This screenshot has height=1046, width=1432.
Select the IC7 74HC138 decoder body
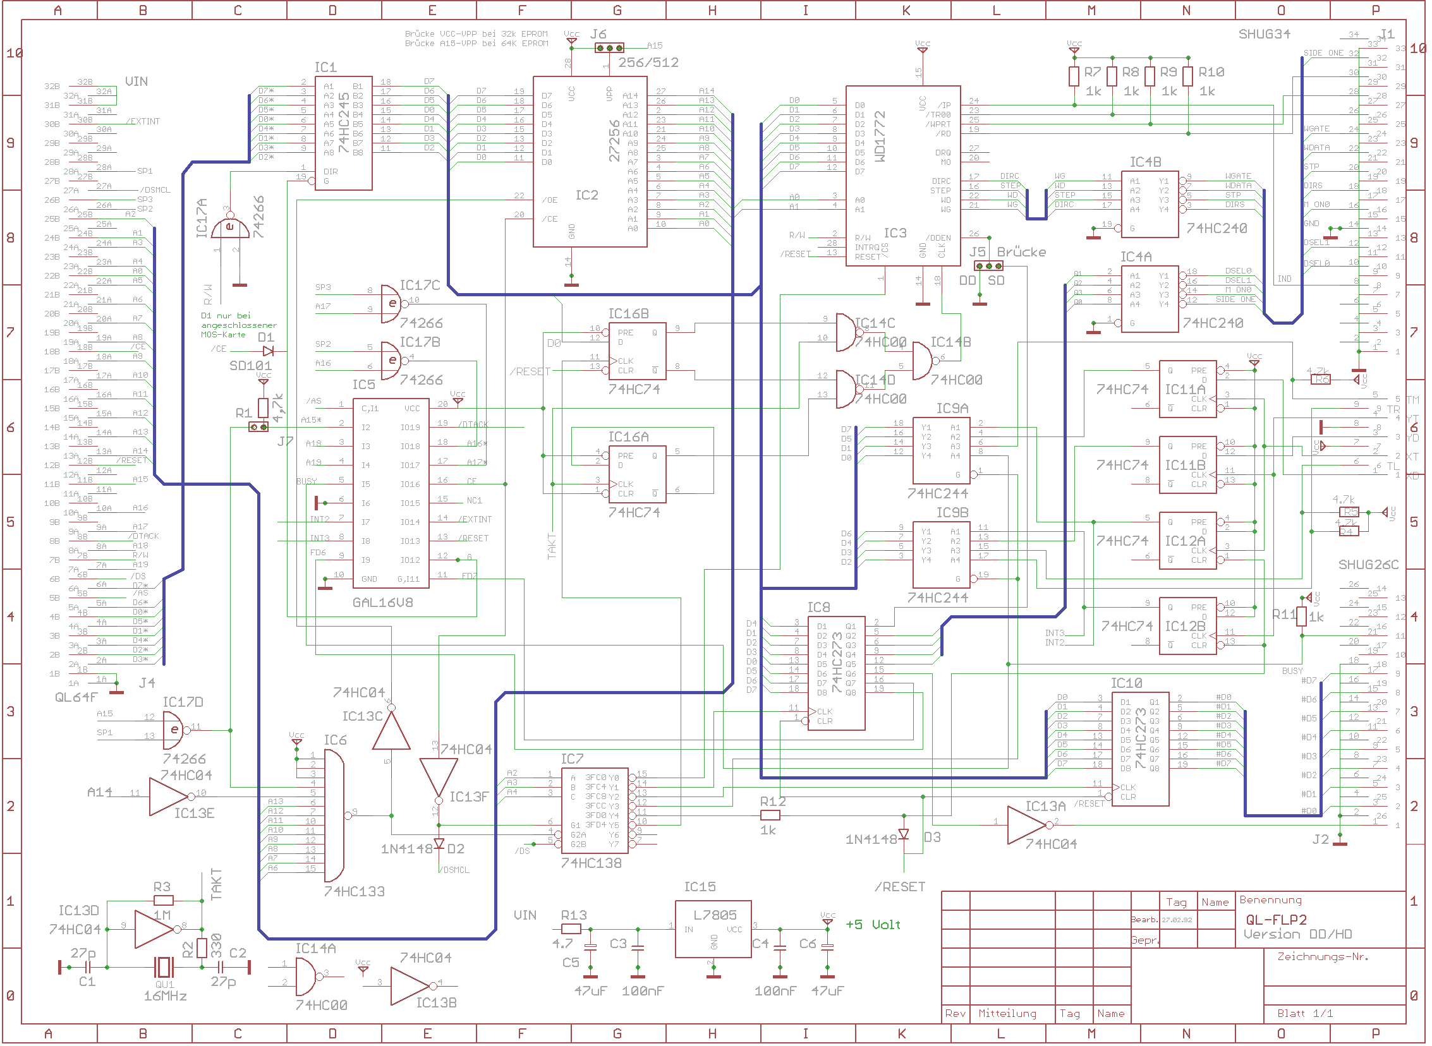(595, 811)
